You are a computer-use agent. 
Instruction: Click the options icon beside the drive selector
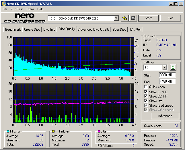coord(125,18)
